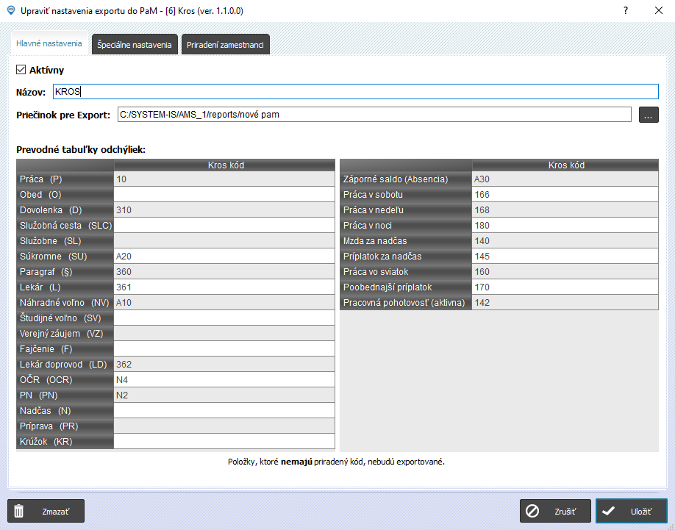Click the Záporné saldo (Absencia) row label
This screenshot has width=675, height=530.
[406, 179]
